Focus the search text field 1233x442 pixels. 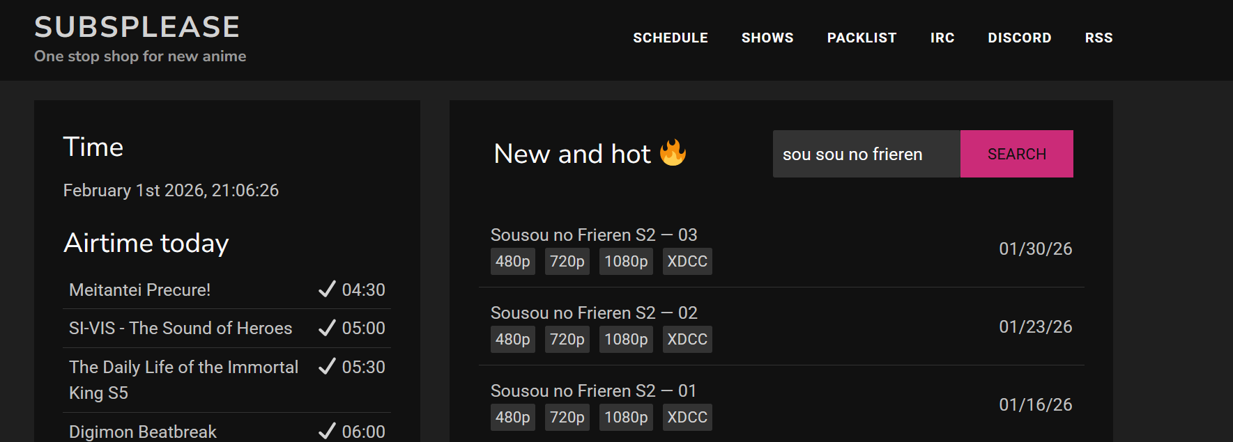tap(866, 154)
